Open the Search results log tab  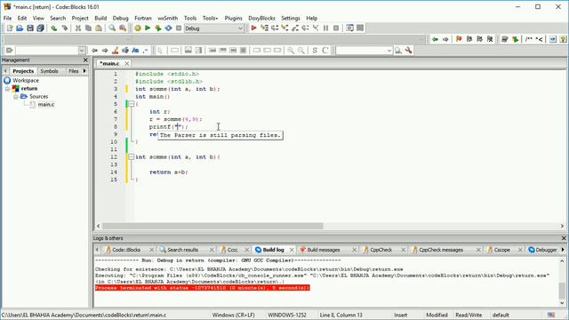pyautogui.click(x=182, y=250)
